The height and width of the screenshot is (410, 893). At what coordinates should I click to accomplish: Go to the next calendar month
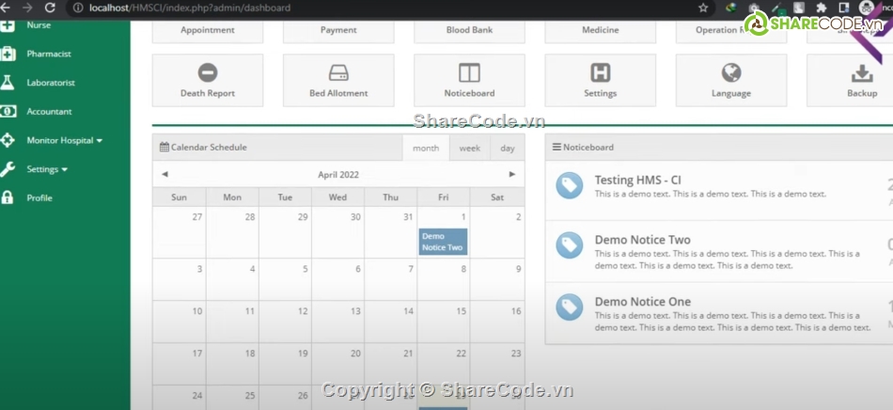pos(512,174)
